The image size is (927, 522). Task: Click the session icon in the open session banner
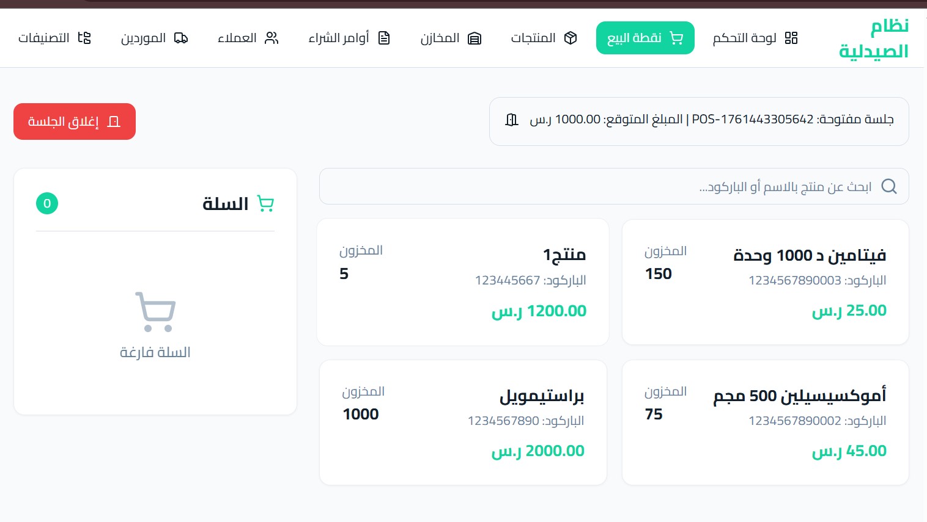511,120
